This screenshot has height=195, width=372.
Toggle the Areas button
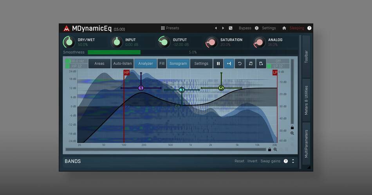[x=99, y=64]
